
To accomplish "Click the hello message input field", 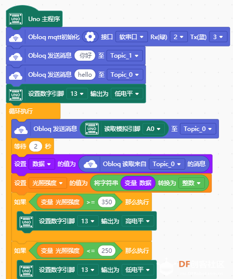I will [x=85, y=75].
